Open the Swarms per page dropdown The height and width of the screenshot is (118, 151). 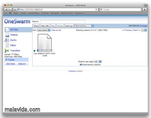98,62
